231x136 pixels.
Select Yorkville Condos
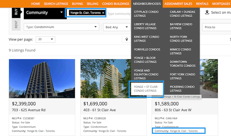tap(147, 49)
